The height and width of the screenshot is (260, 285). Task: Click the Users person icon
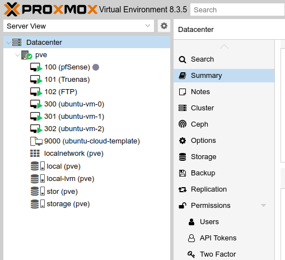pos(191,222)
